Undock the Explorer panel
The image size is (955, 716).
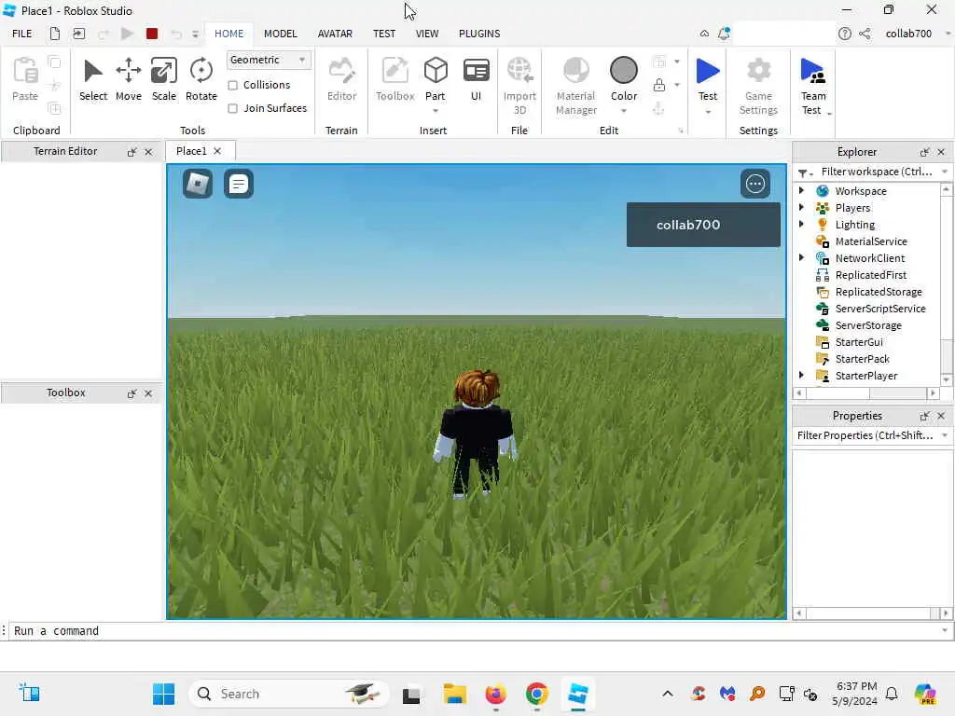(x=924, y=152)
